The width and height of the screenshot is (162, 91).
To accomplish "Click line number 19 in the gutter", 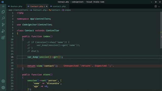I will coord(12,66).
